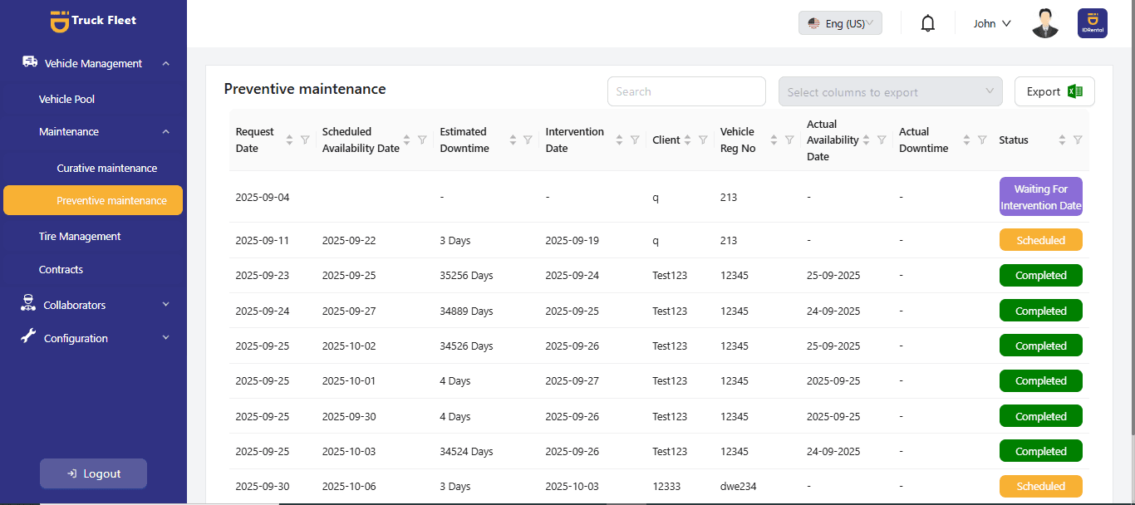
Task: Click scheduled date 2025-09-22
Action: pyautogui.click(x=349, y=240)
